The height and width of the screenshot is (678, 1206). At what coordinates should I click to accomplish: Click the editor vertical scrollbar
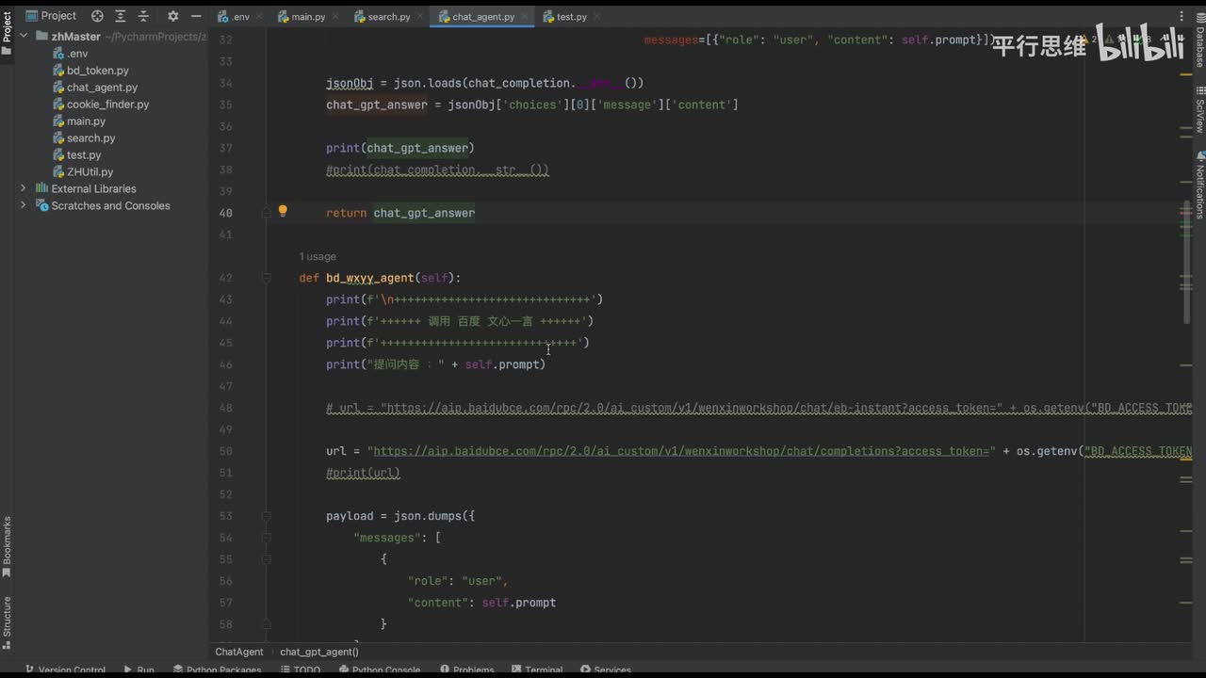pos(1186,282)
